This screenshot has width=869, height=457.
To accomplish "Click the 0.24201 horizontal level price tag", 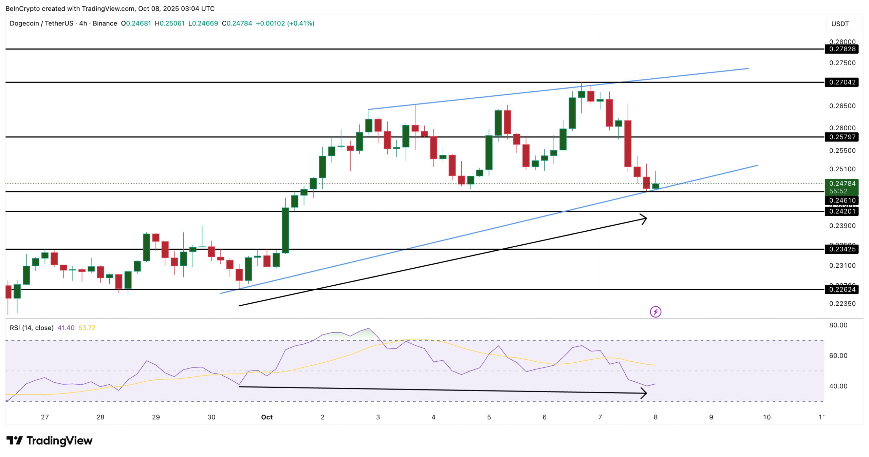I will click(x=841, y=211).
